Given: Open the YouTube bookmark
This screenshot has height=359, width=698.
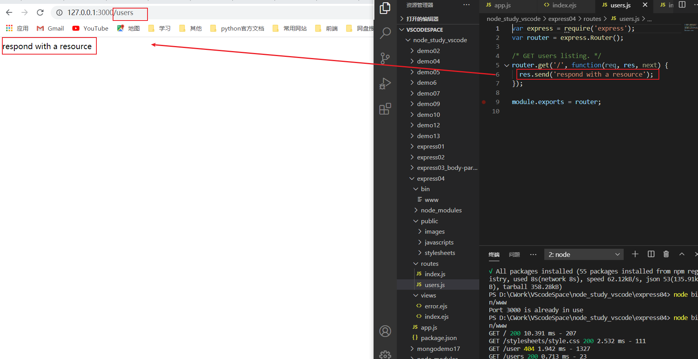Looking at the screenshot, I should (x=91, y=28).
